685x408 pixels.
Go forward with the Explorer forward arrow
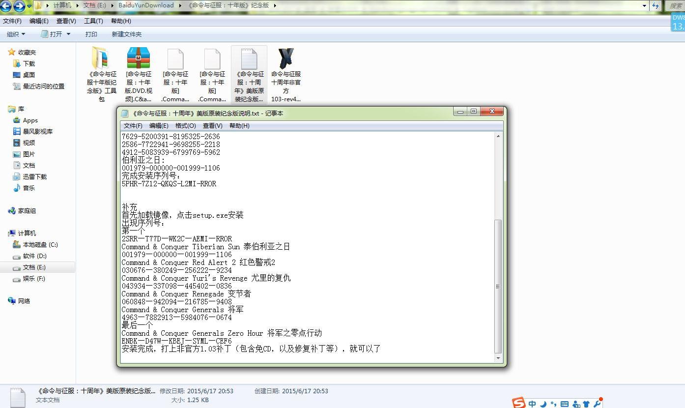coord(19,6)
